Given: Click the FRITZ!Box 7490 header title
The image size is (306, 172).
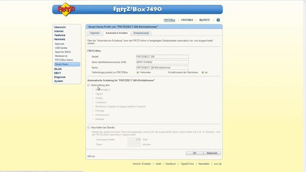Looking at the screenshot, I should 138,9.
